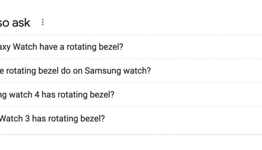Image resolution: width=262 pixels, height=150 pixels.
Task: Expand the 'rotating bezel do on Samsung watch?' question
Action: tap(75, 71)
